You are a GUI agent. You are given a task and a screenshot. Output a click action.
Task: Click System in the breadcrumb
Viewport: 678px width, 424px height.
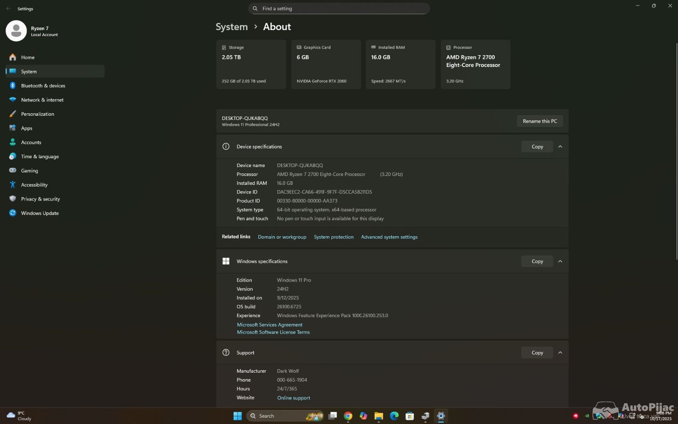pyautogui.click(x=231, y=27)
